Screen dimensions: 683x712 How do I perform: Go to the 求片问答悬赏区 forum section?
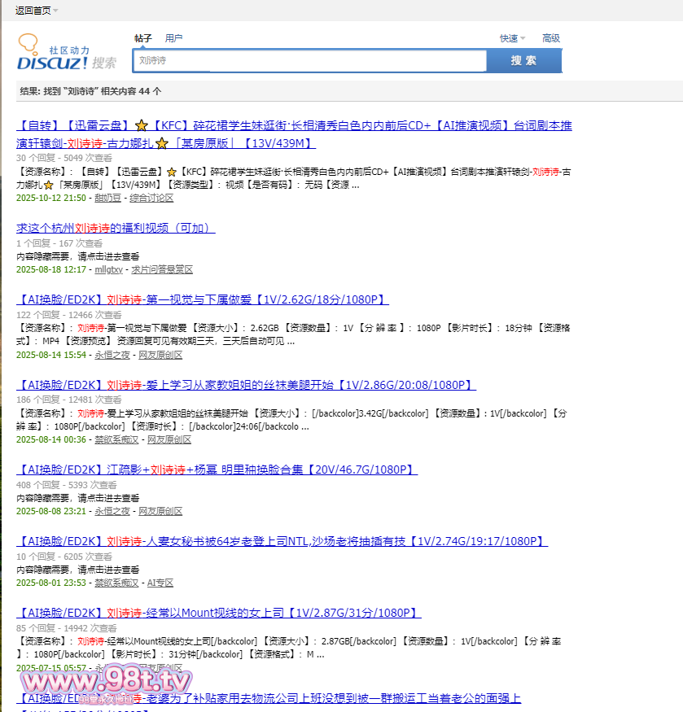tap(162, 269)
